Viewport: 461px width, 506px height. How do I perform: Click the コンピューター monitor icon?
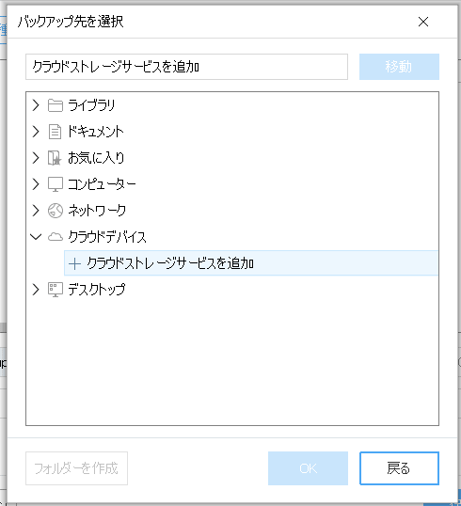pos(56,184)
